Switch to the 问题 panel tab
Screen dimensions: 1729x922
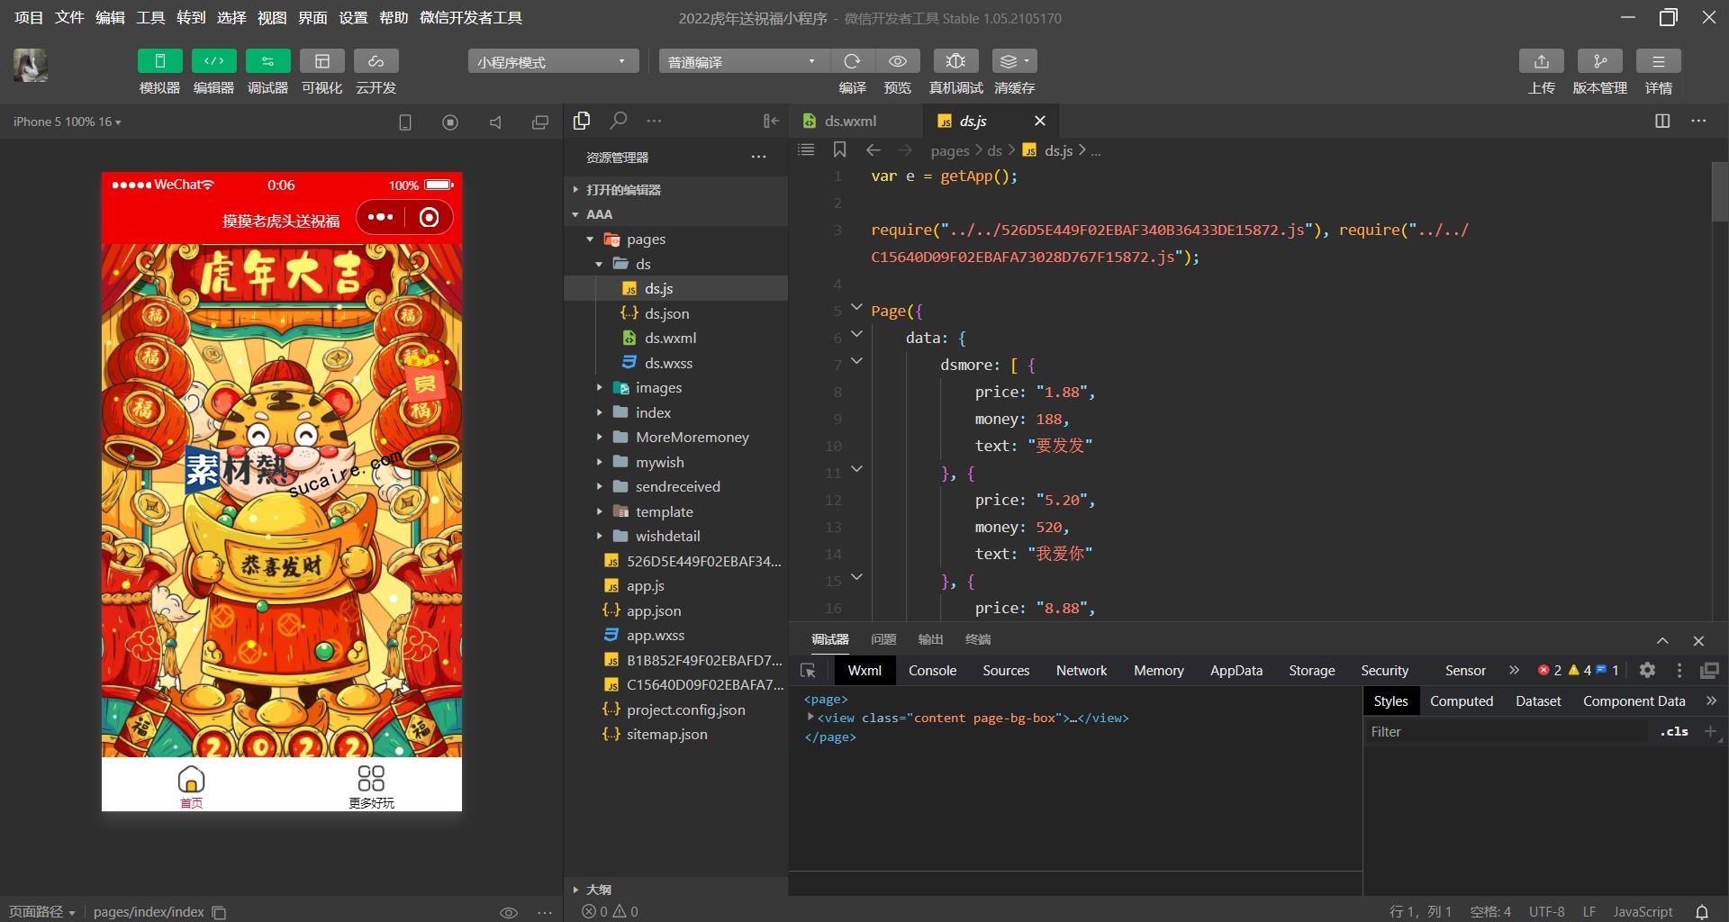pos(883,639)
